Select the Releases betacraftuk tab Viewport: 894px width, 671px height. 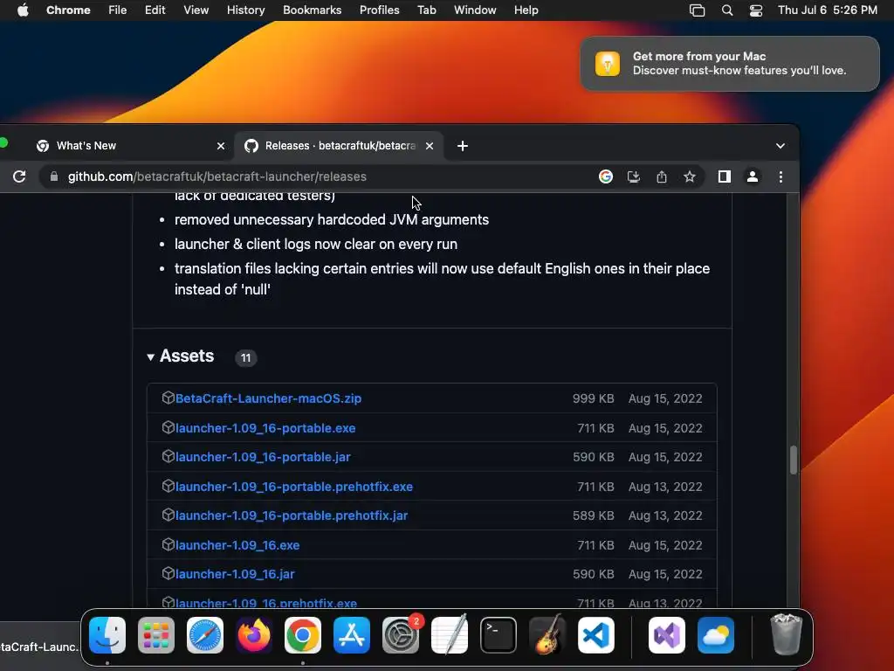340,146
